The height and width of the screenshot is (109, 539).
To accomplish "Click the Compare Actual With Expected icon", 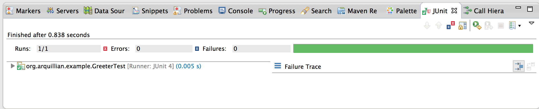I will [x=530, y=66].
